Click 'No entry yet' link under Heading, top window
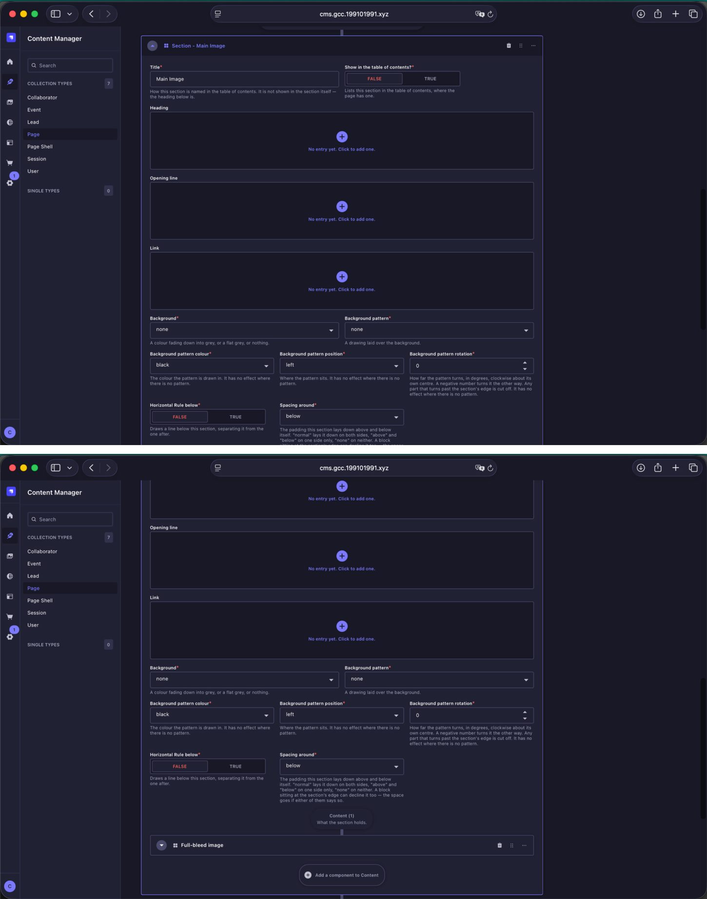Viewport: 707px width, 899px height. (x=342, y=149)
